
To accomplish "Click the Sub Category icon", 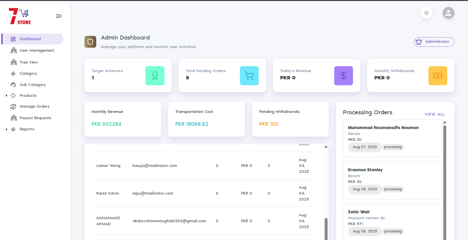I will 13,85.
